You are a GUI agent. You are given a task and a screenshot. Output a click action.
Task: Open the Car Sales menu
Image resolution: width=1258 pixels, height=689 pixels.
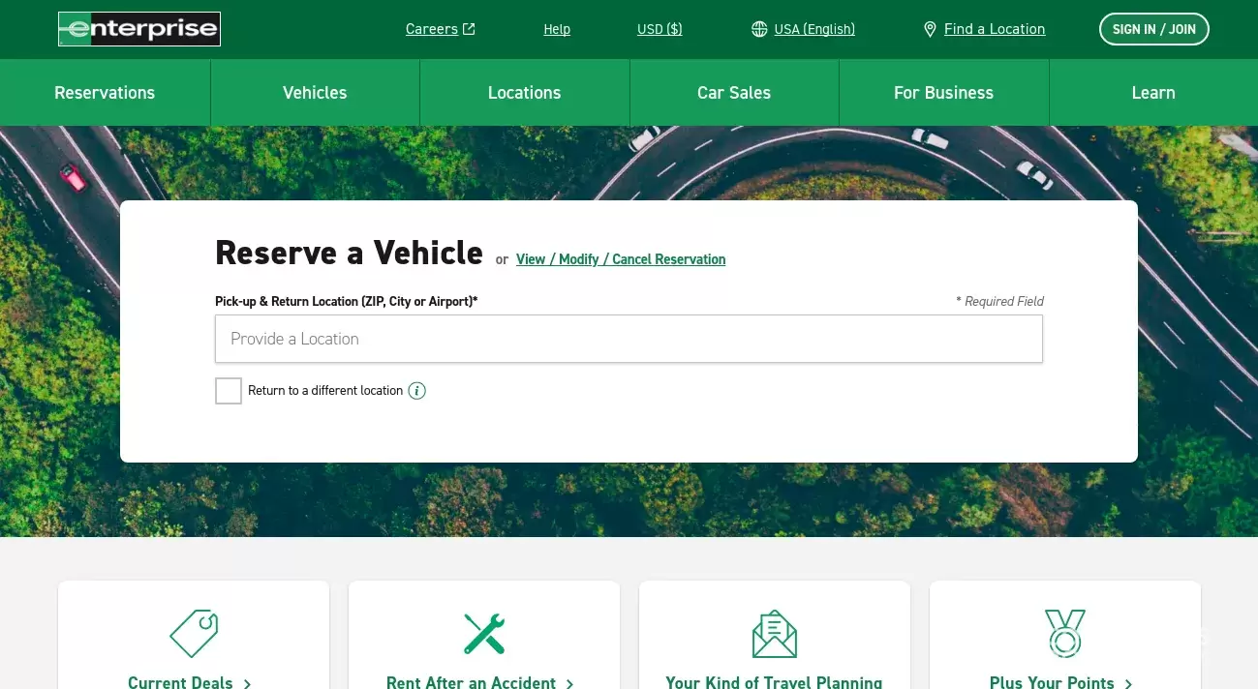[x=734, y=92]
